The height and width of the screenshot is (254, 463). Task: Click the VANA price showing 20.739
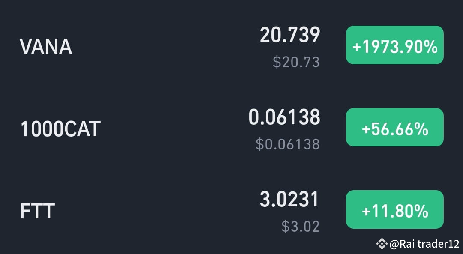click(290, 34)
